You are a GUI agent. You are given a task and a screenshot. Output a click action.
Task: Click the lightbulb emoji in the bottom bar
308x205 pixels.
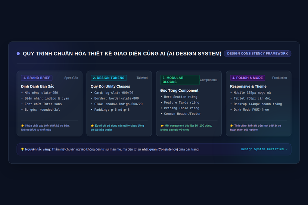coord(22,149)
